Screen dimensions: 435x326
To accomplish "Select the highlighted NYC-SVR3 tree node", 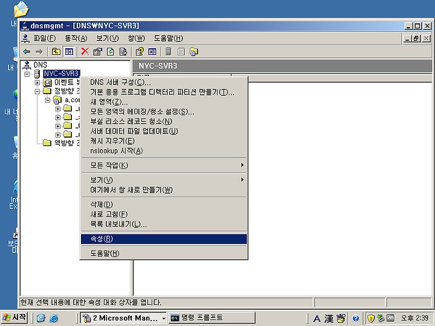I will coord(62,74).
